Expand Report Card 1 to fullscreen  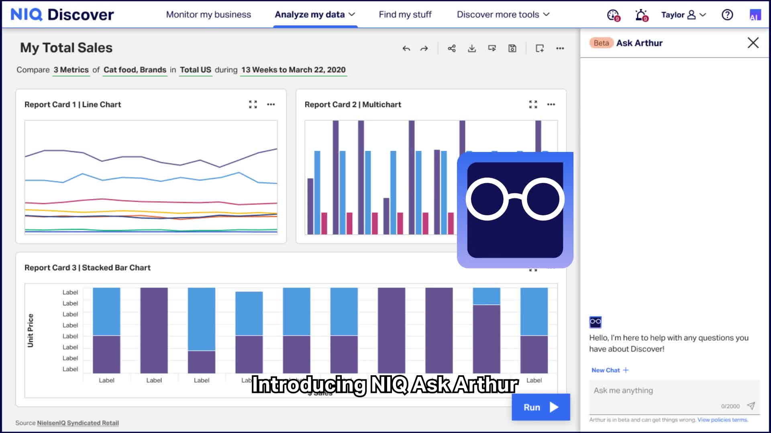pyautogui.click(x=253, y=105)
